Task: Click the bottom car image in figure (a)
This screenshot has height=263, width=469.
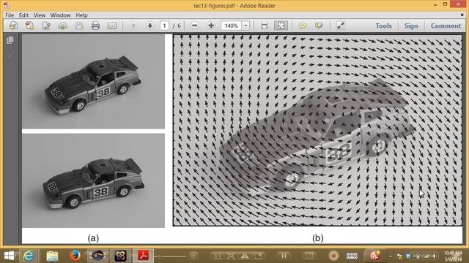Action: coord(93,180)
